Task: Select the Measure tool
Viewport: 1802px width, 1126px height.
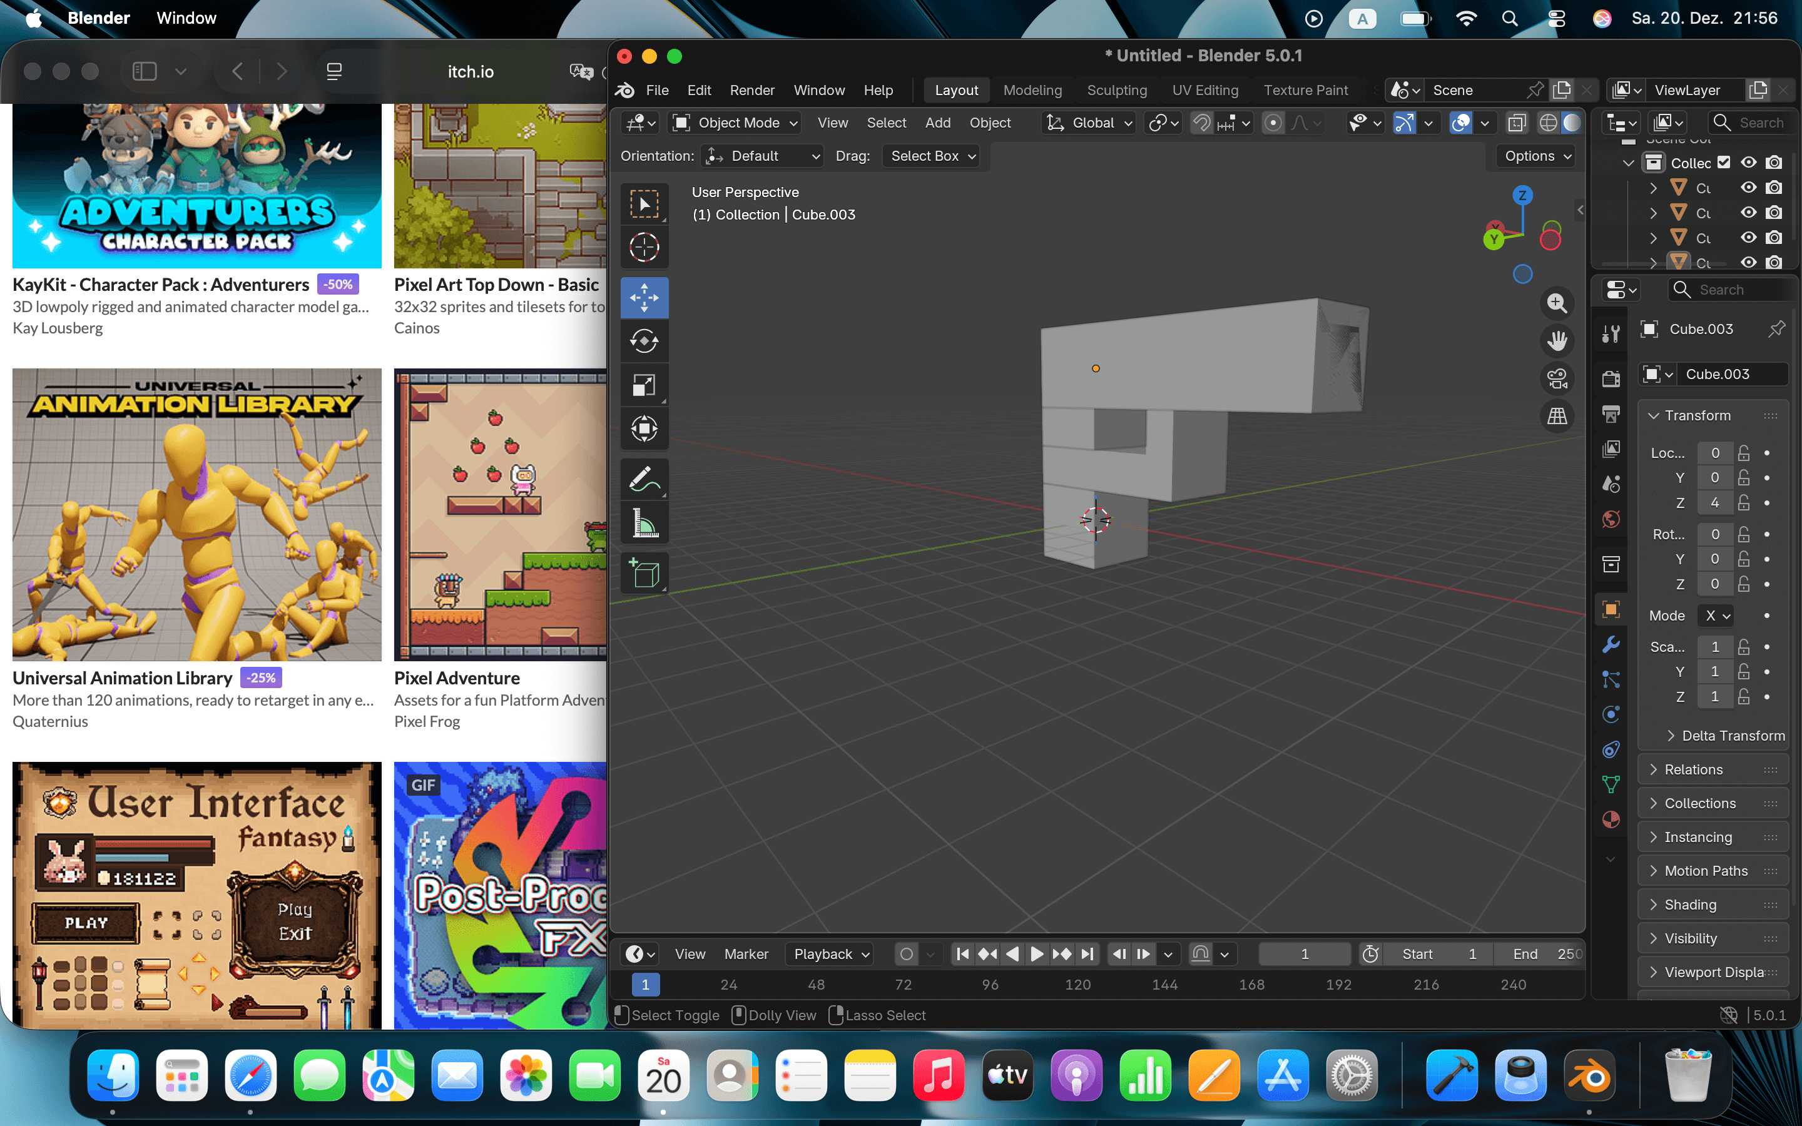Action: click(x=644, y=523)
